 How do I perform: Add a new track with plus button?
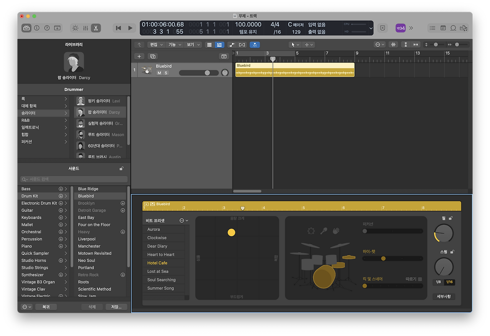[139, 56]
